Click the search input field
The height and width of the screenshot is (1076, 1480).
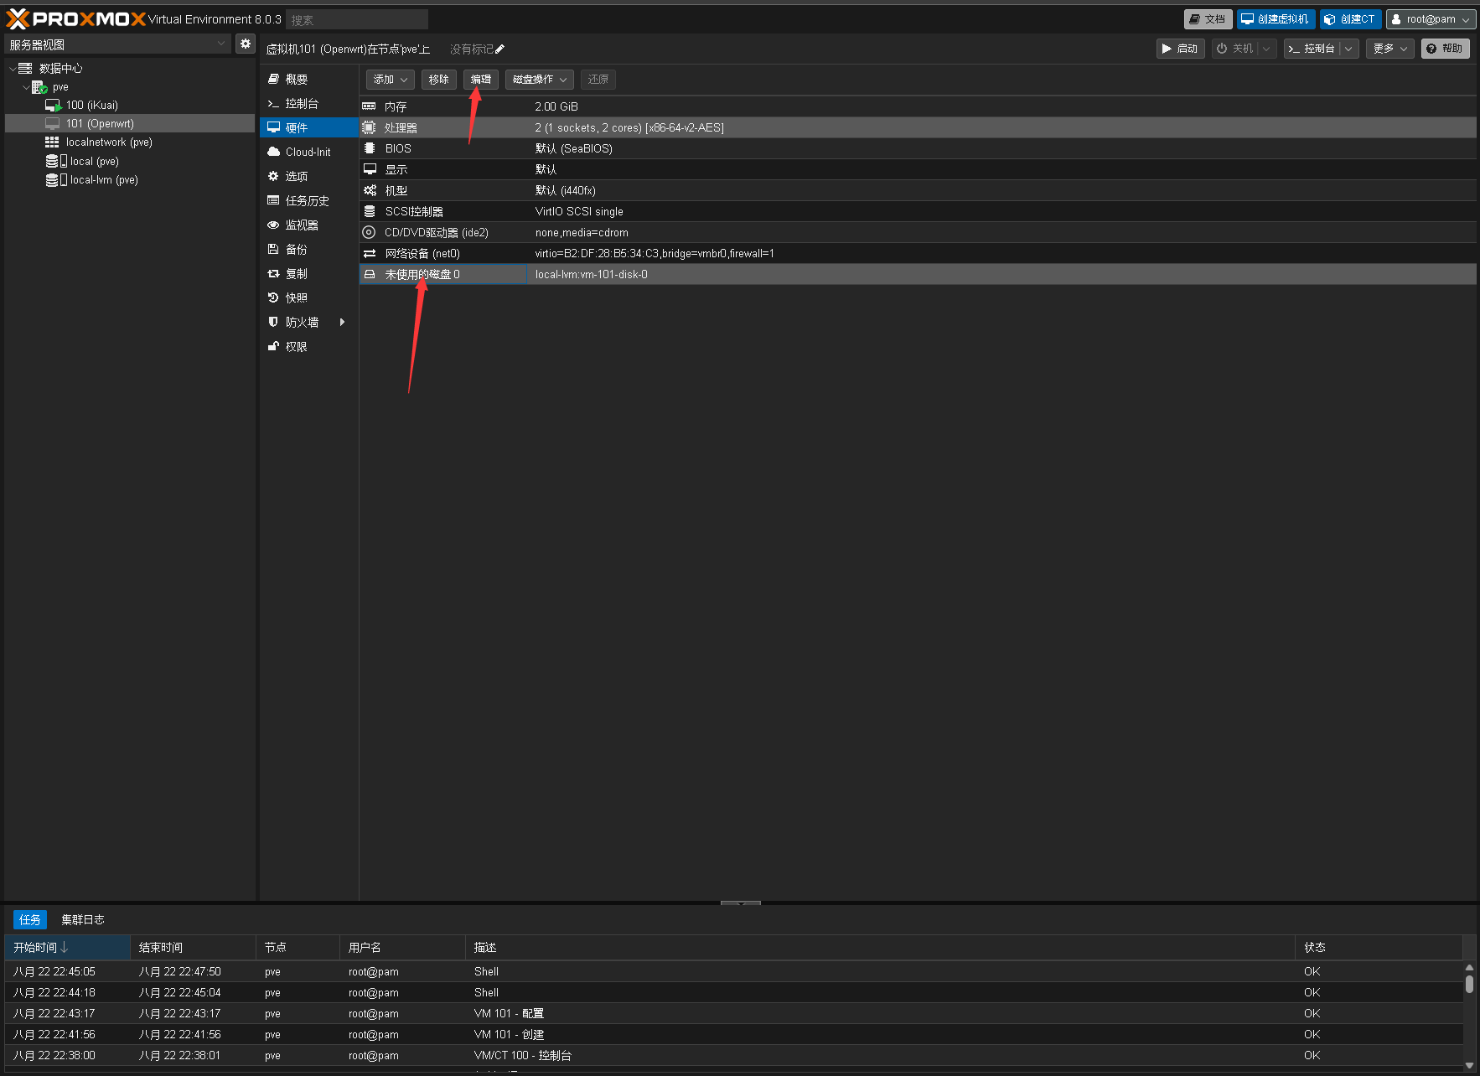tap(356, 19)
